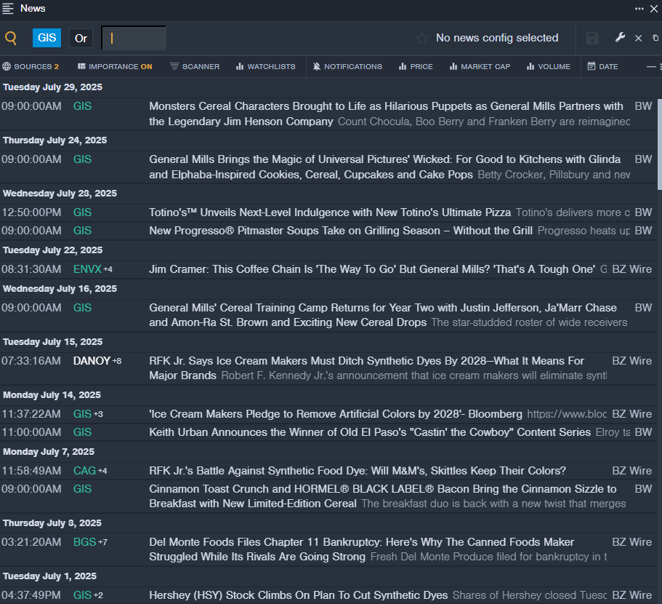This screenshot has width=662, height=604.
Task: Open the No news config selected dropdown
Action: click(x=497, y=38)
